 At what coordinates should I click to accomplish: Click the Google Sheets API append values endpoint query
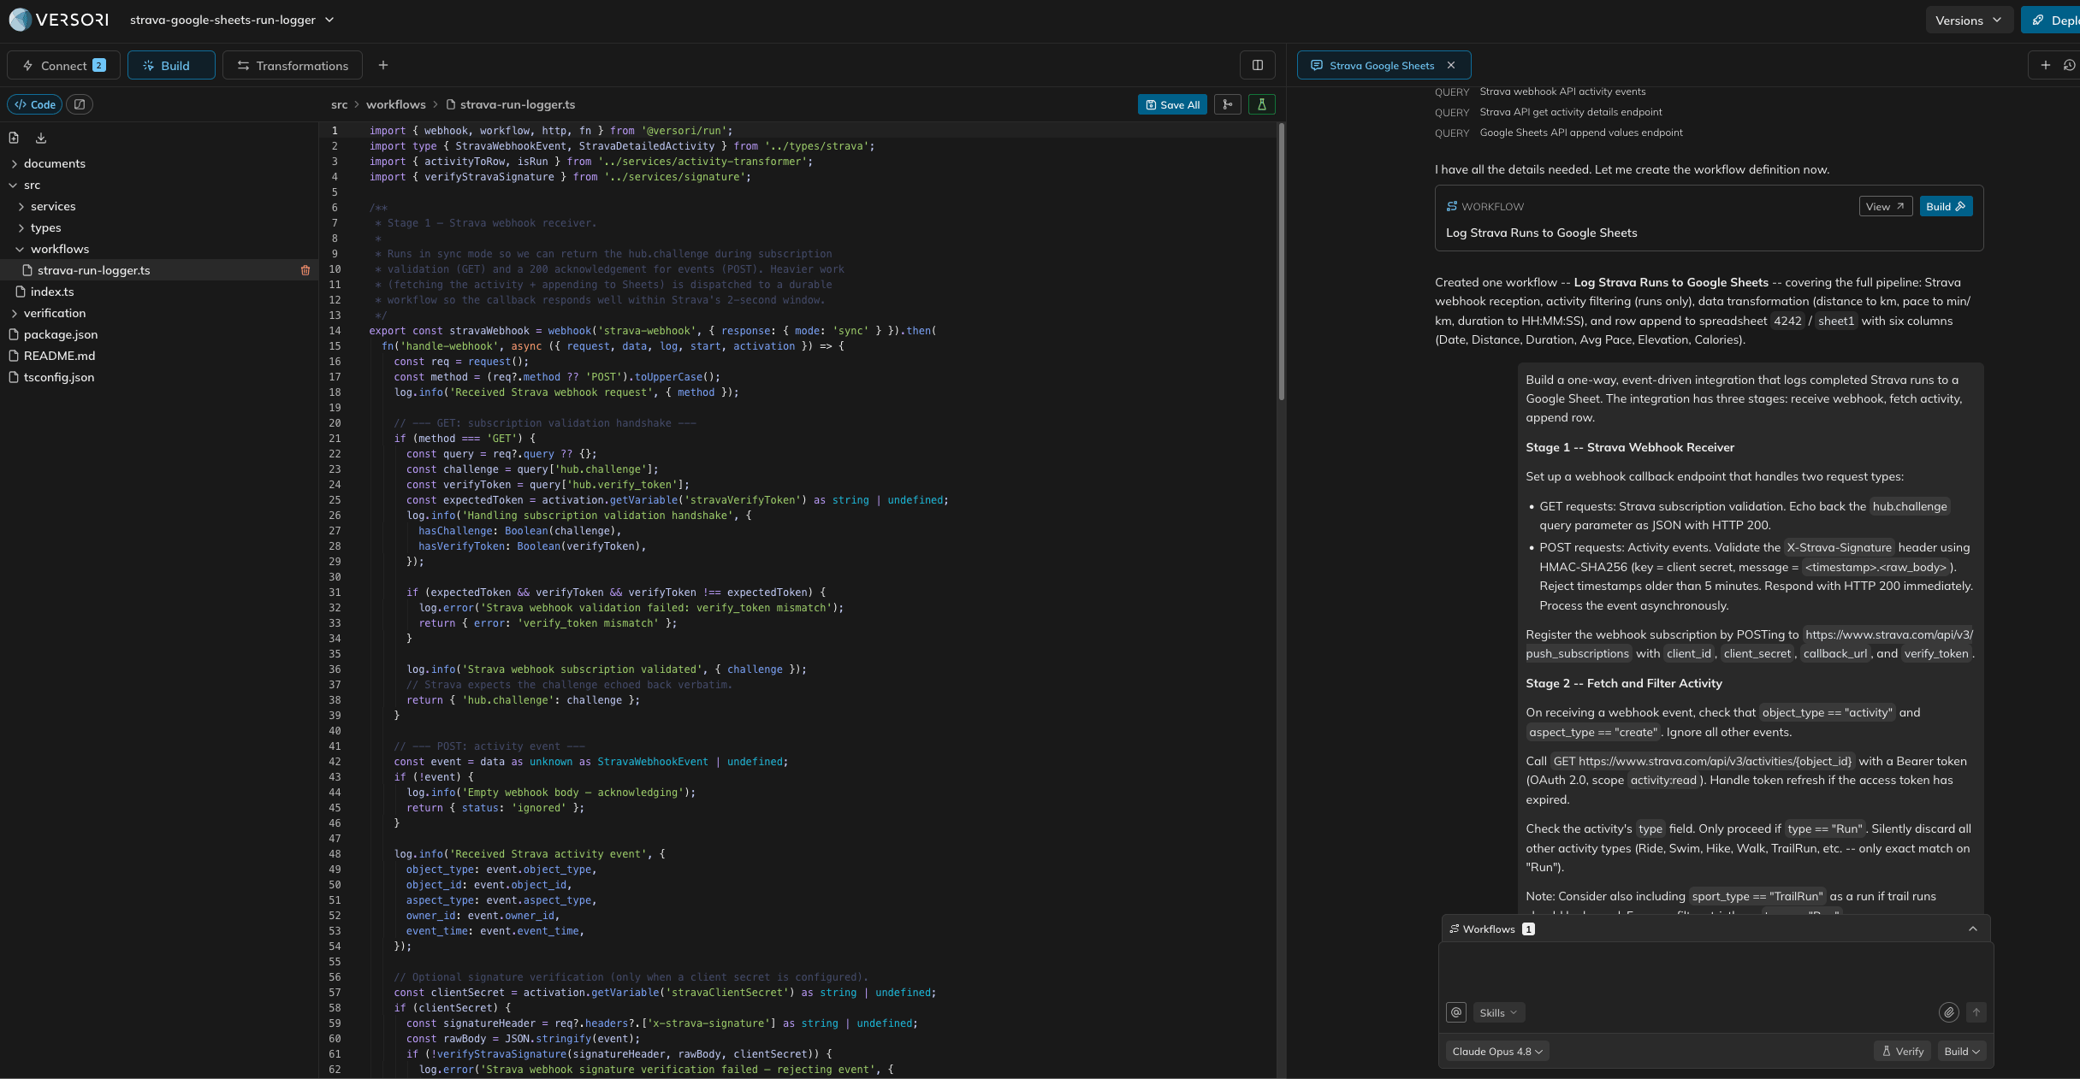tap(1580, 133)
